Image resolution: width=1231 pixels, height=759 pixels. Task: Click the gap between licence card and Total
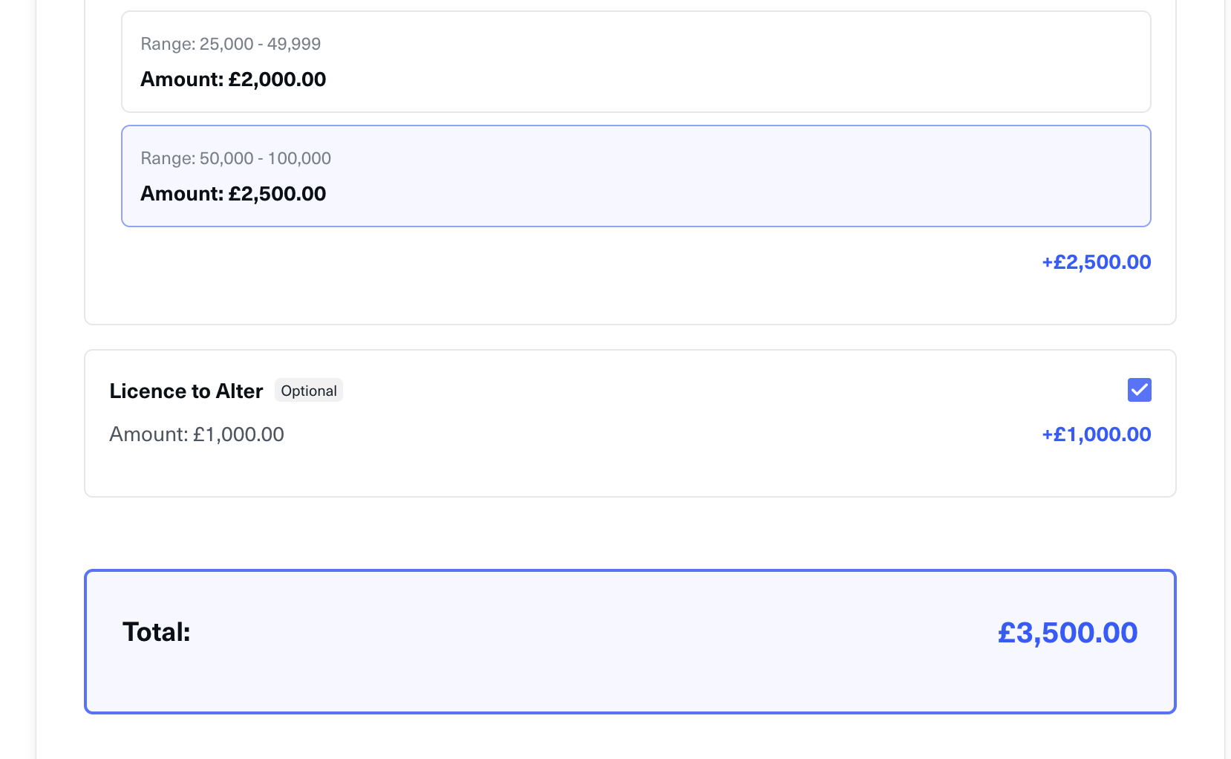click(631, 533)
